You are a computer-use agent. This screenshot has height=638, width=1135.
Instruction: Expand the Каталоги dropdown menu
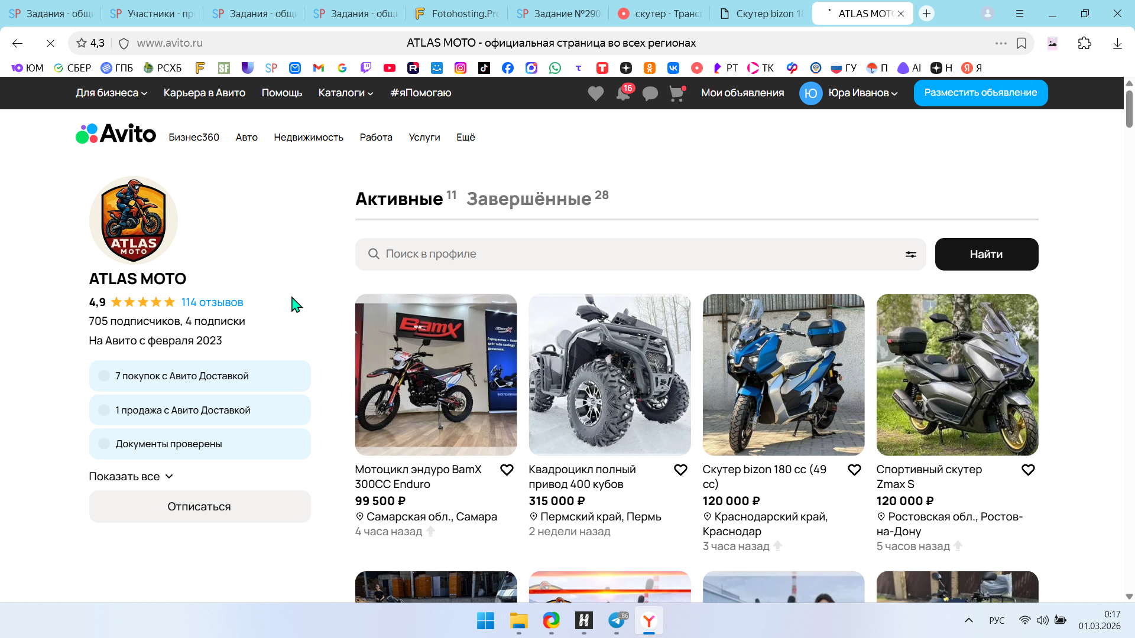point(345,93)
